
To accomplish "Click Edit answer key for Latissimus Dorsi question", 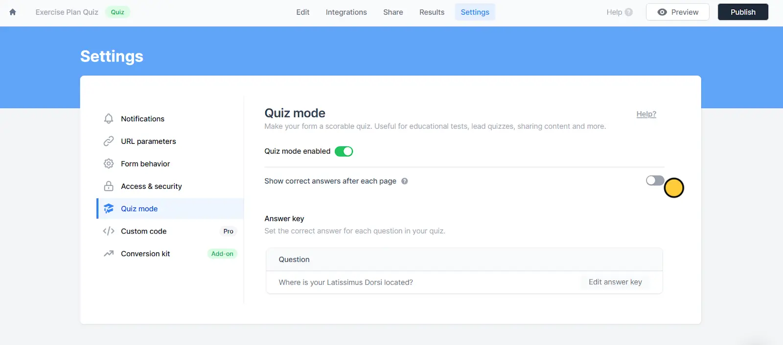I will point(615,282).
